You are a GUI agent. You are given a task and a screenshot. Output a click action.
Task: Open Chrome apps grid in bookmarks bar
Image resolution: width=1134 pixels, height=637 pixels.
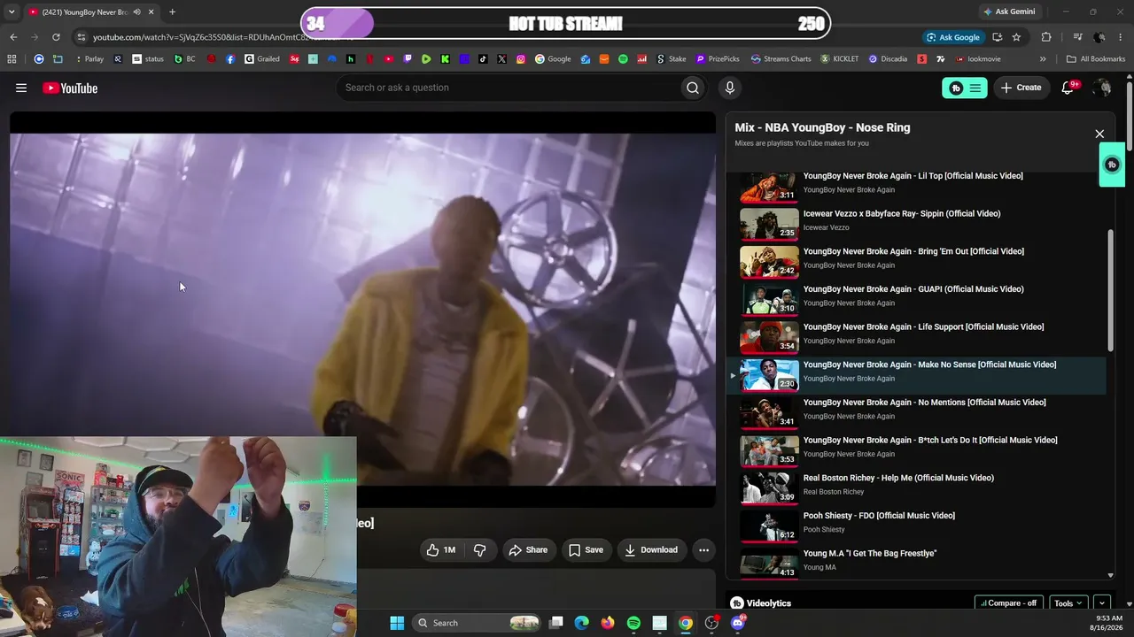tap(12, 59)
